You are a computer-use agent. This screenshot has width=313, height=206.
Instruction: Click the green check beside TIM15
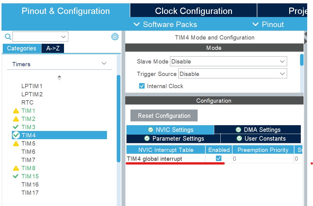pyautogui.click(x=16, y=176)
